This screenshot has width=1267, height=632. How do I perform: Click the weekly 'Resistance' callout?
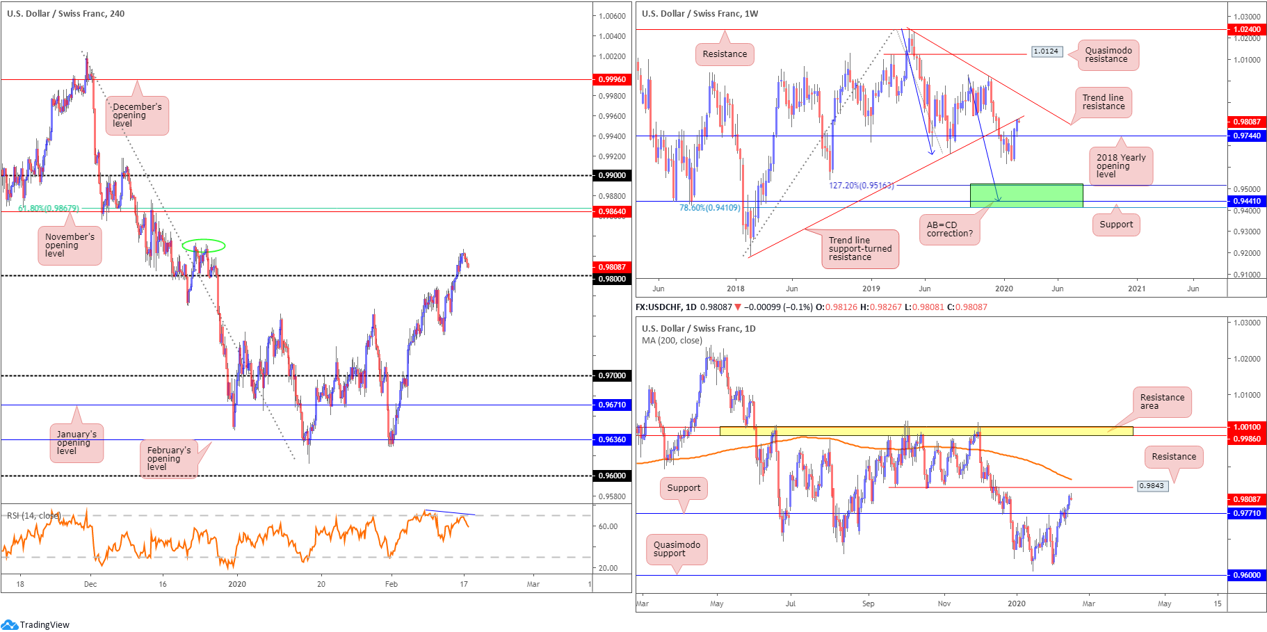(x=725, y=54)
